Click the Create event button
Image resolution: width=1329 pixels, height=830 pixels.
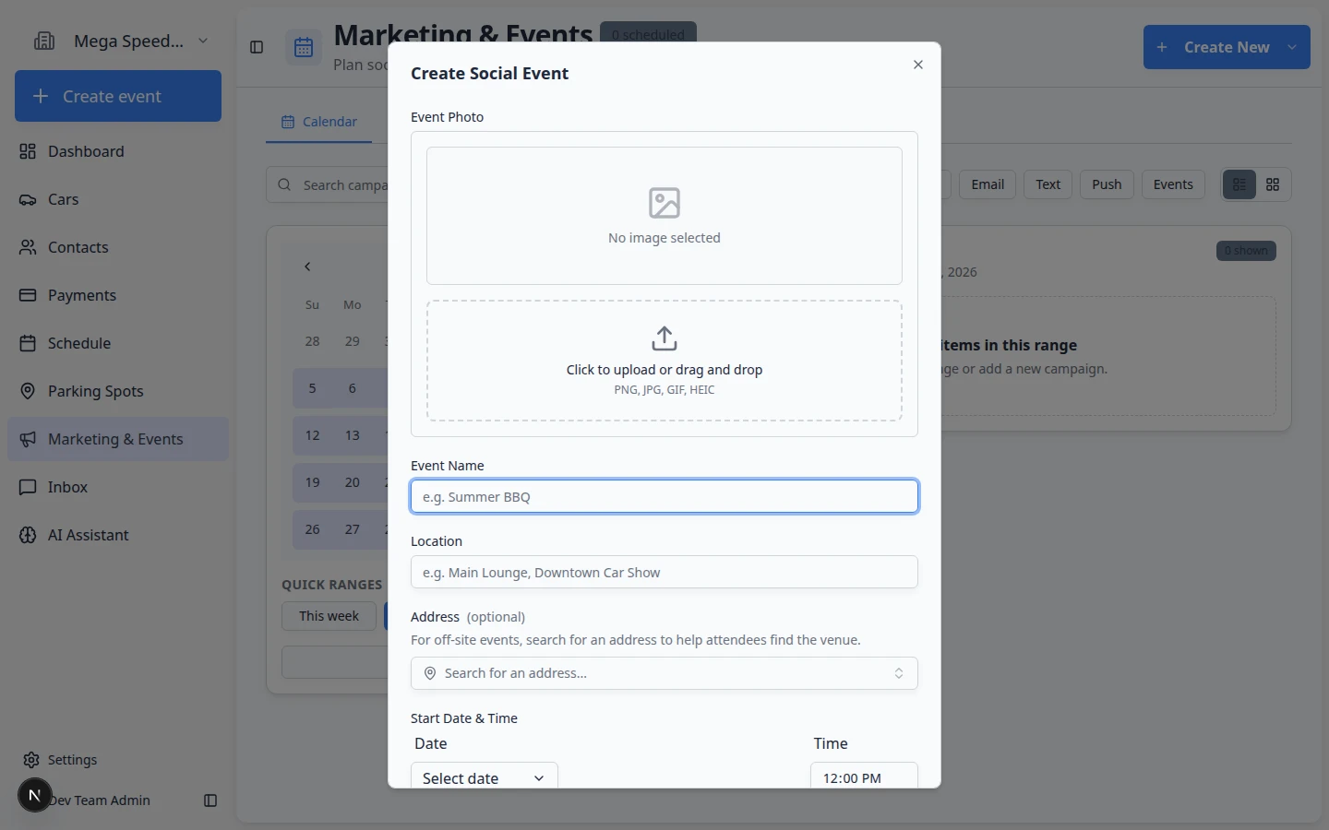pos(118,96)
